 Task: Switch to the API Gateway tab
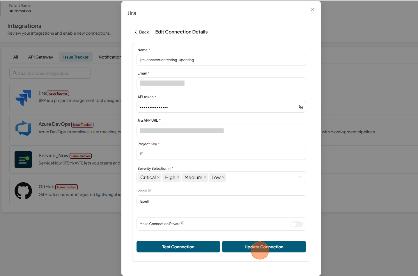coord(41,57)
